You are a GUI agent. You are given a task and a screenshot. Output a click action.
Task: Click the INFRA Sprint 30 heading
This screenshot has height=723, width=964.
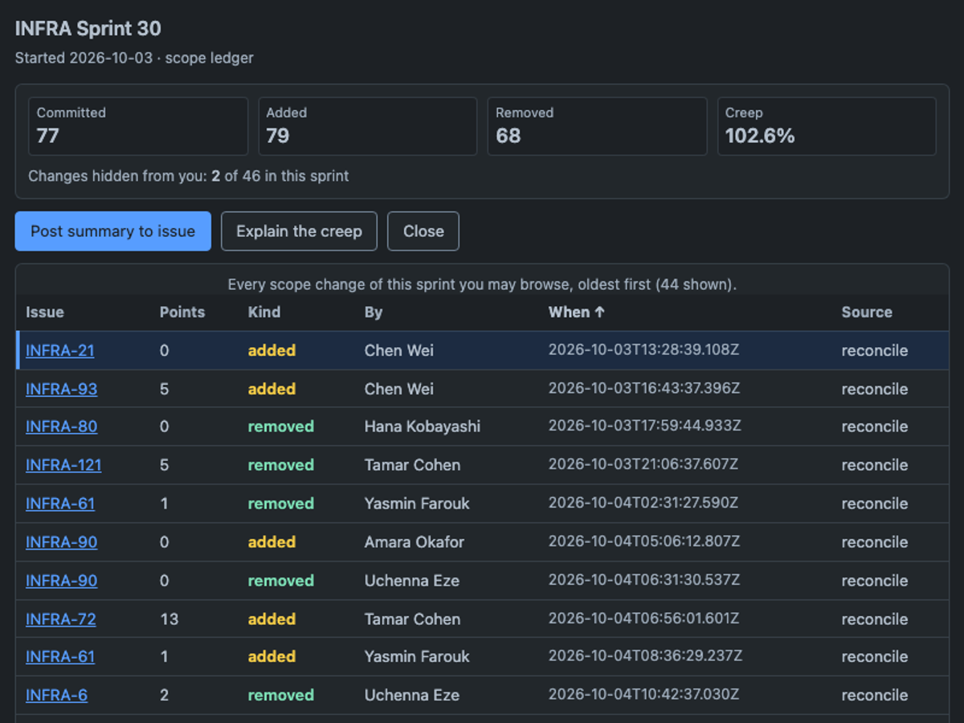(x=88, y=29)
